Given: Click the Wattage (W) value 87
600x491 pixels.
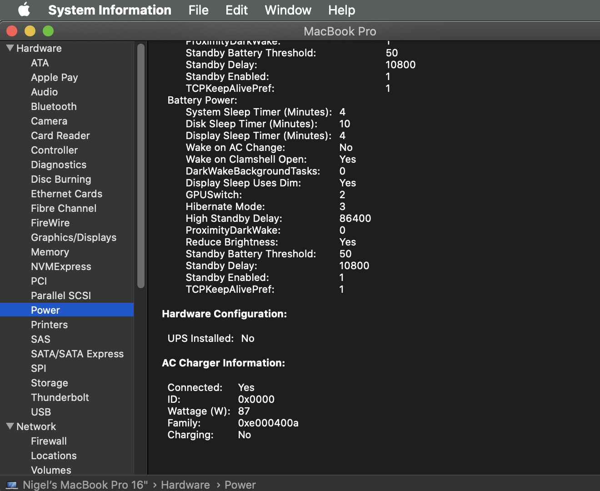Looking at the screenshot, I should pyautogui.click(x=244, y=411).
